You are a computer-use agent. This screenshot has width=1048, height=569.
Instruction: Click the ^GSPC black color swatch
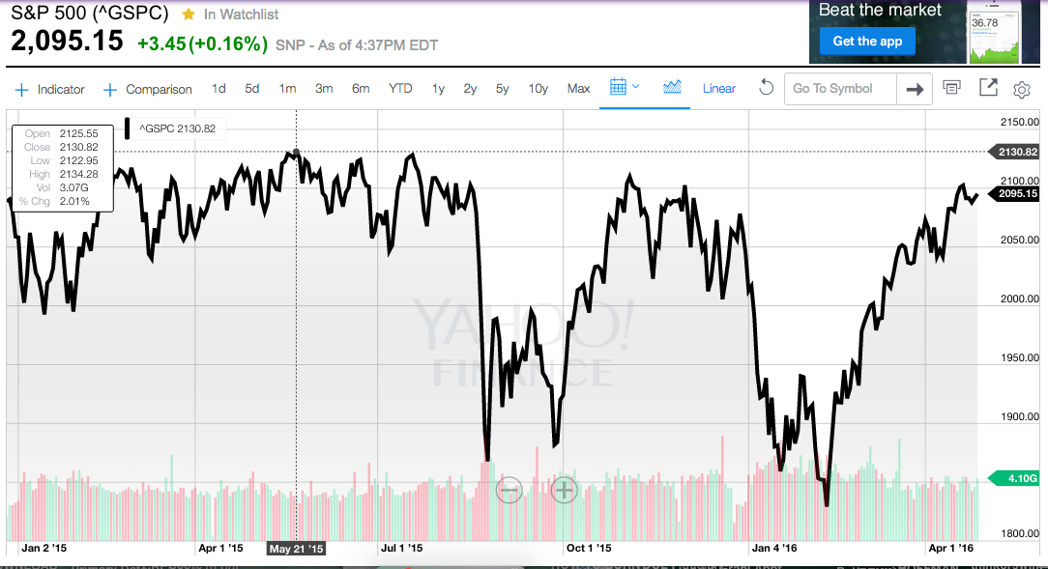click(x=127, y=128)
